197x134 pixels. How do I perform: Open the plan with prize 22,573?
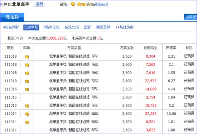(x=74, y=81)
